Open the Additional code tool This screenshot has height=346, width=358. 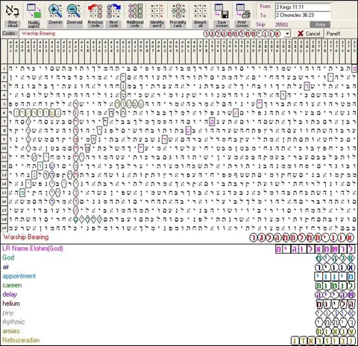coord(135,11)
